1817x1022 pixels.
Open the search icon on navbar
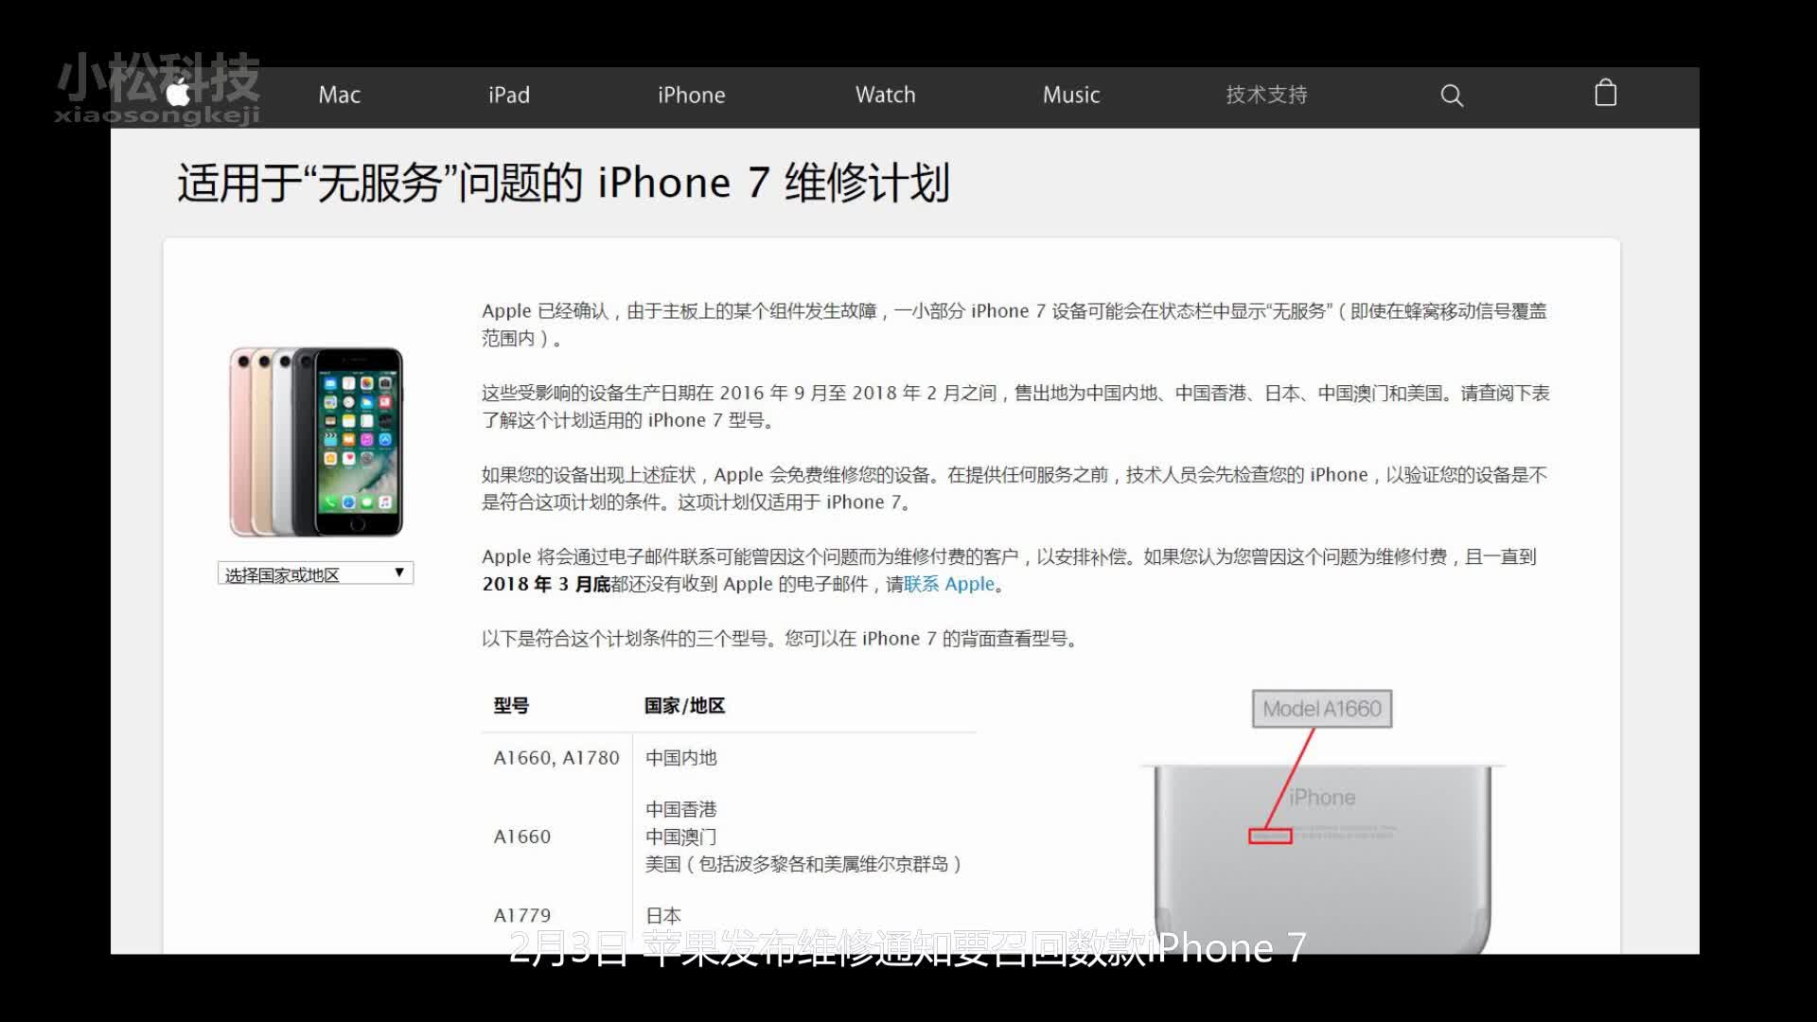click(x=1453, y=95)
